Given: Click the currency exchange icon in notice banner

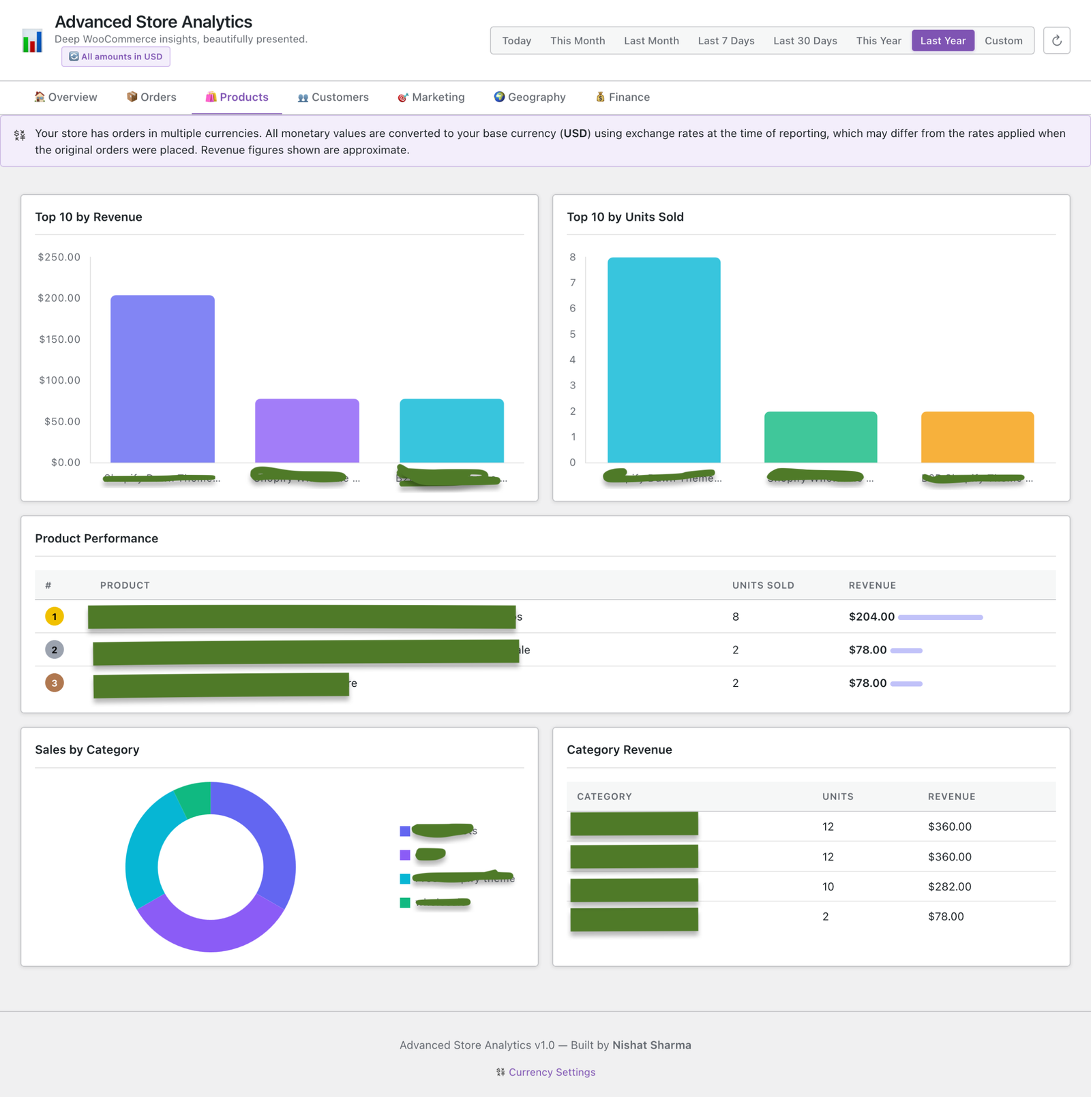Looking at the screenshot, I should coord(20,135).
